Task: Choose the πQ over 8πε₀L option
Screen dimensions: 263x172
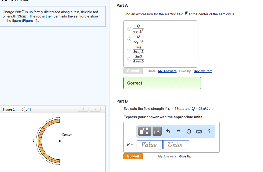Action: point(129,49)
